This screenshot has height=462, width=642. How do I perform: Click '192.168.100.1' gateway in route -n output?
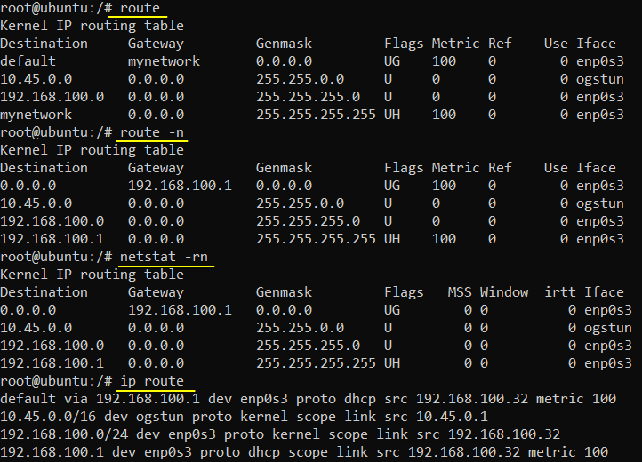(x=180, y=186)
